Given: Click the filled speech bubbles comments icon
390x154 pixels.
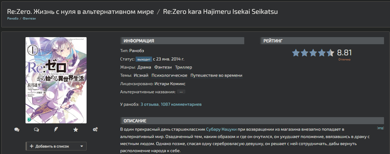Looking at the screenshot, I should pyautogui.click(x=17, y=130).
